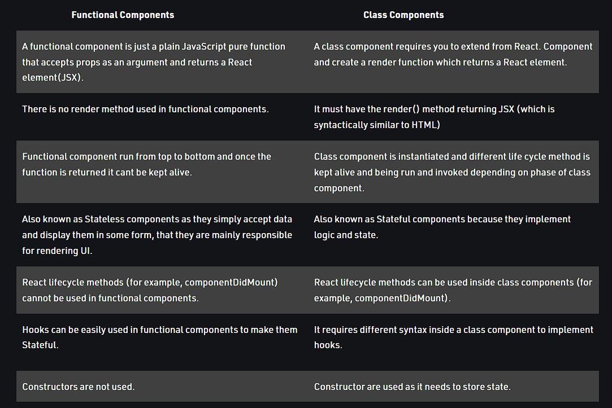The image size is (612, 408).
Task: Click cell about extending from React.Component
Action: tap(454, 62)
